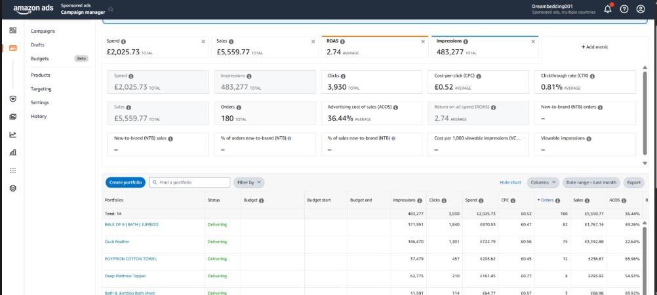Open Targeting in the side menu
The width and height of the screenshot is (657, 295).
pos(41,88)
